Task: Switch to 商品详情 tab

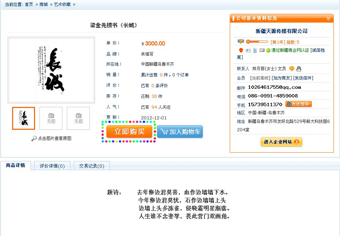Action: point(15,165)
